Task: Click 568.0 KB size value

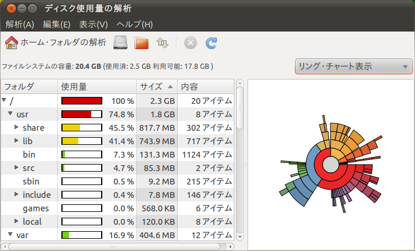Action: pyautogui.click(x=158, y=208)
